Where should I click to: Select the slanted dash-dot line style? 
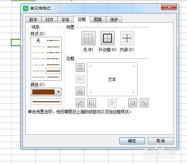click(53, 47)
